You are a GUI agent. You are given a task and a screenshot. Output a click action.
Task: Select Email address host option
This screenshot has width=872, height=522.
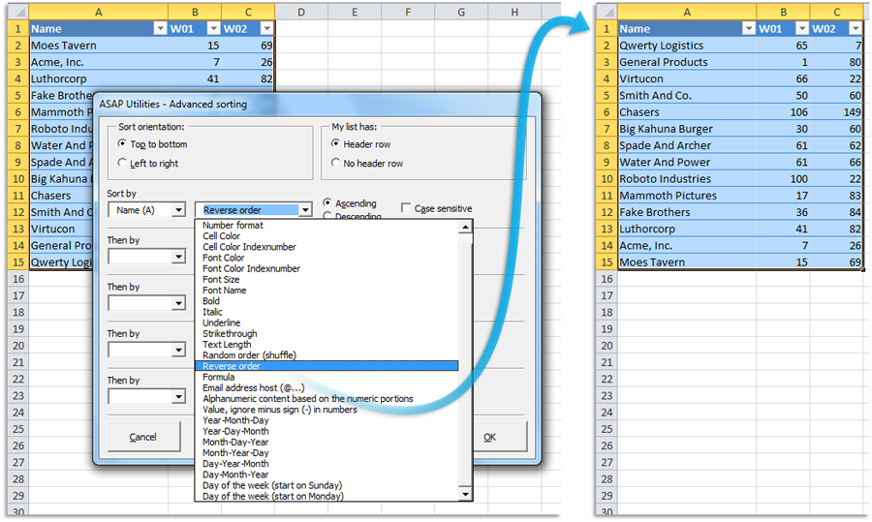pyautogui.click(x=327, y=387)
